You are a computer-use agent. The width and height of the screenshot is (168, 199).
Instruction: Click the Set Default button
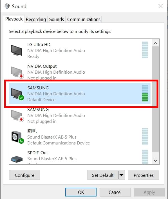[103, 175]
